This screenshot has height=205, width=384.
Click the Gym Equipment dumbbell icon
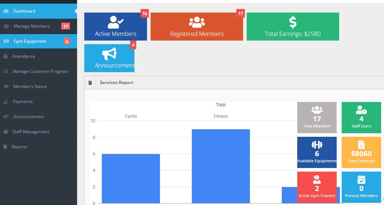click(6, 41)
